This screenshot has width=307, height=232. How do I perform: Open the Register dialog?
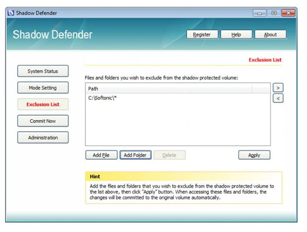pos(202,34)
